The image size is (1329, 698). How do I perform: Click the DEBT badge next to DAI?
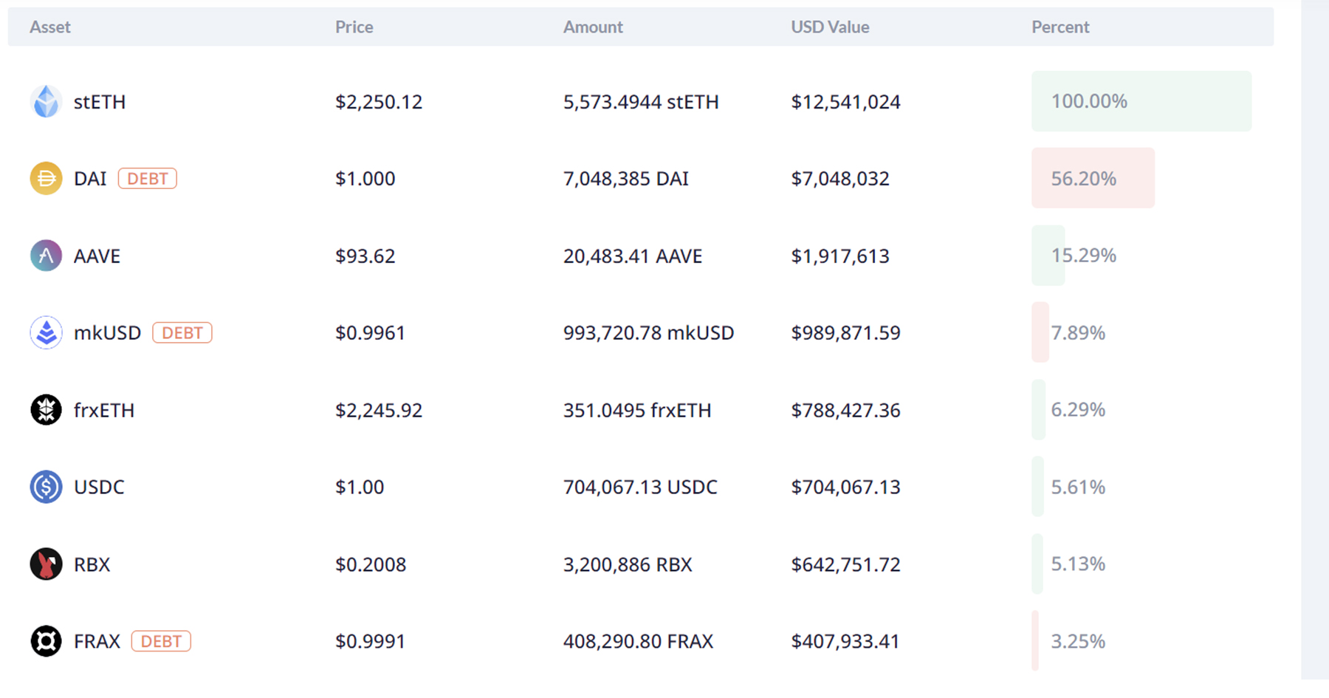(148, 179)
